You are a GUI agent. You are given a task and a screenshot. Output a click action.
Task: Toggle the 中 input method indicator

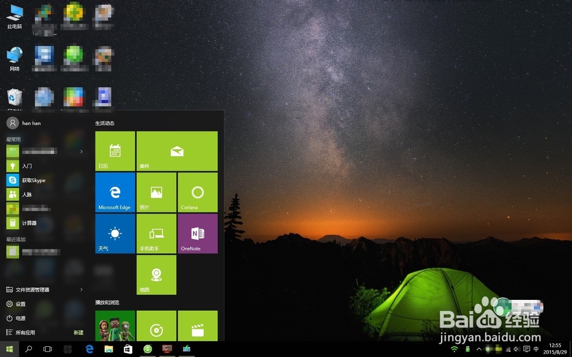536,349
